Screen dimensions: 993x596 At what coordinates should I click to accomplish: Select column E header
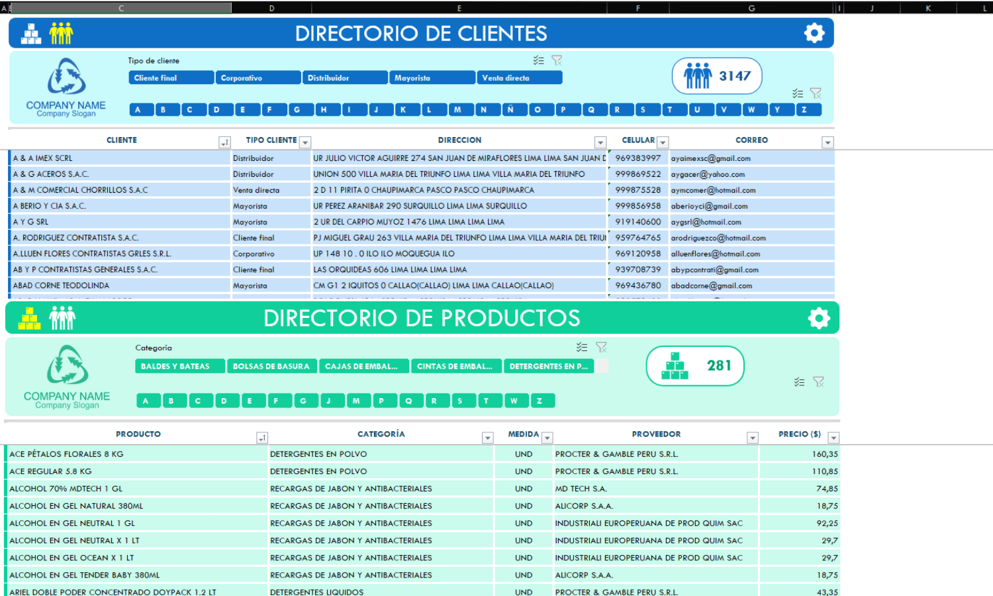point(459,8)
